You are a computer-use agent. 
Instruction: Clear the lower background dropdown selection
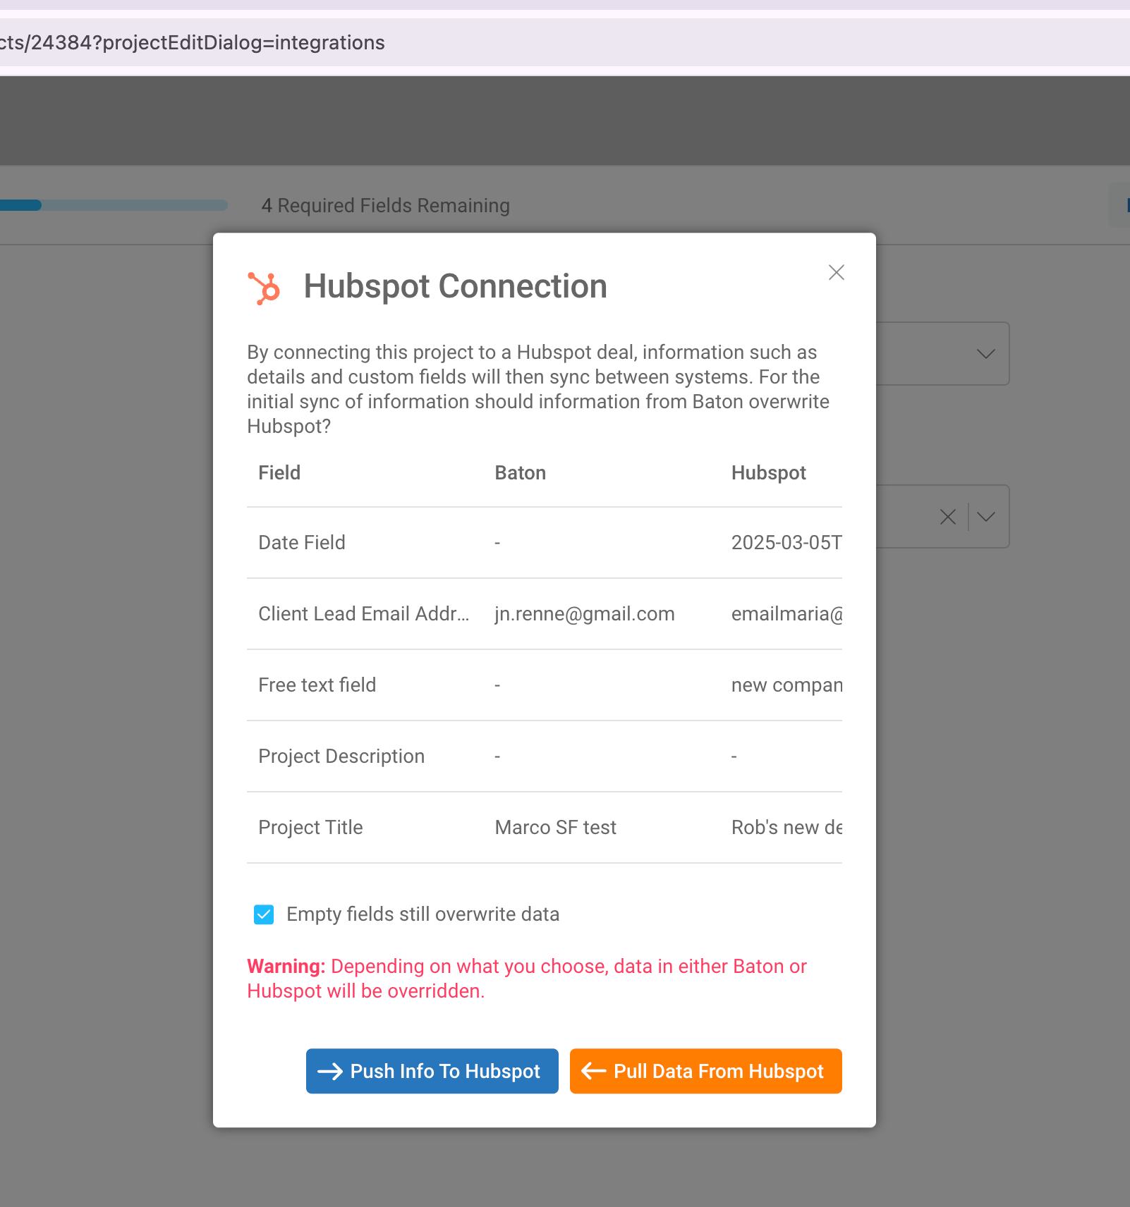[x=948, y=517]
